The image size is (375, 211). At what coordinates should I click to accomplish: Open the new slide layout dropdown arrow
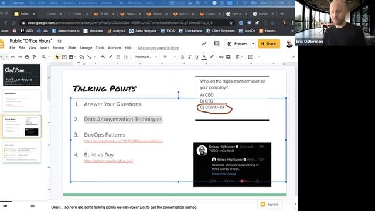(6, 57)
